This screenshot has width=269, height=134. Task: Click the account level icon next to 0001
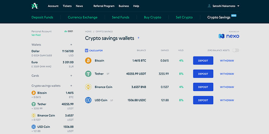[x=66, y=31]
